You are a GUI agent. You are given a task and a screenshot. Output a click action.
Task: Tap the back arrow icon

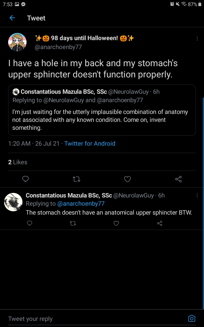tap(12, 18)
